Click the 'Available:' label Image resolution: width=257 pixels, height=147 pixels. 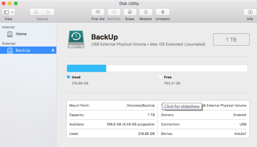point(77,124)
